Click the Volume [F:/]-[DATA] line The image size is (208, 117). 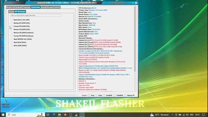click(100, 46)
